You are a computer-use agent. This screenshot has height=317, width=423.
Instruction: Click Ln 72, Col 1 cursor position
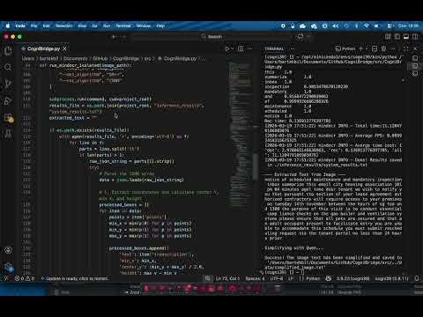tap(228, 278)
